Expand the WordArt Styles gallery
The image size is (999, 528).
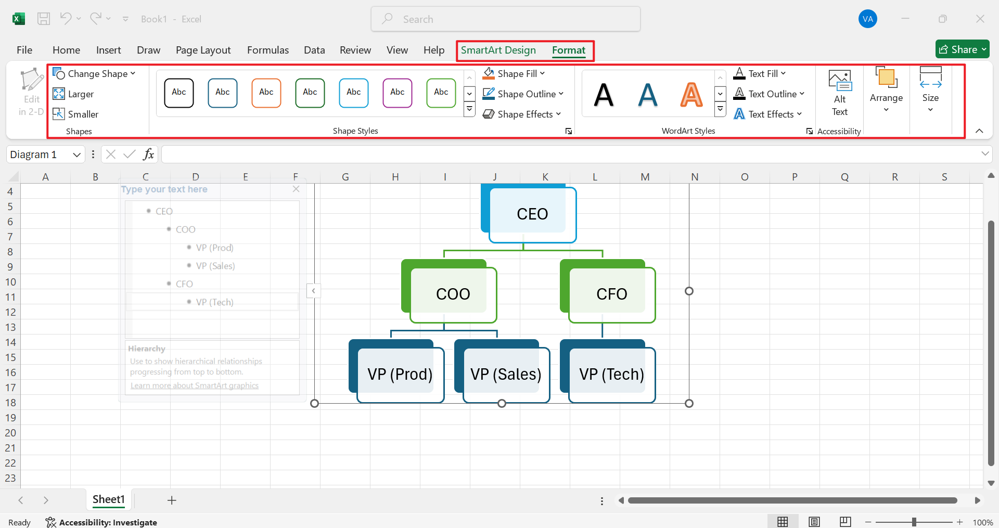[721, 109]
